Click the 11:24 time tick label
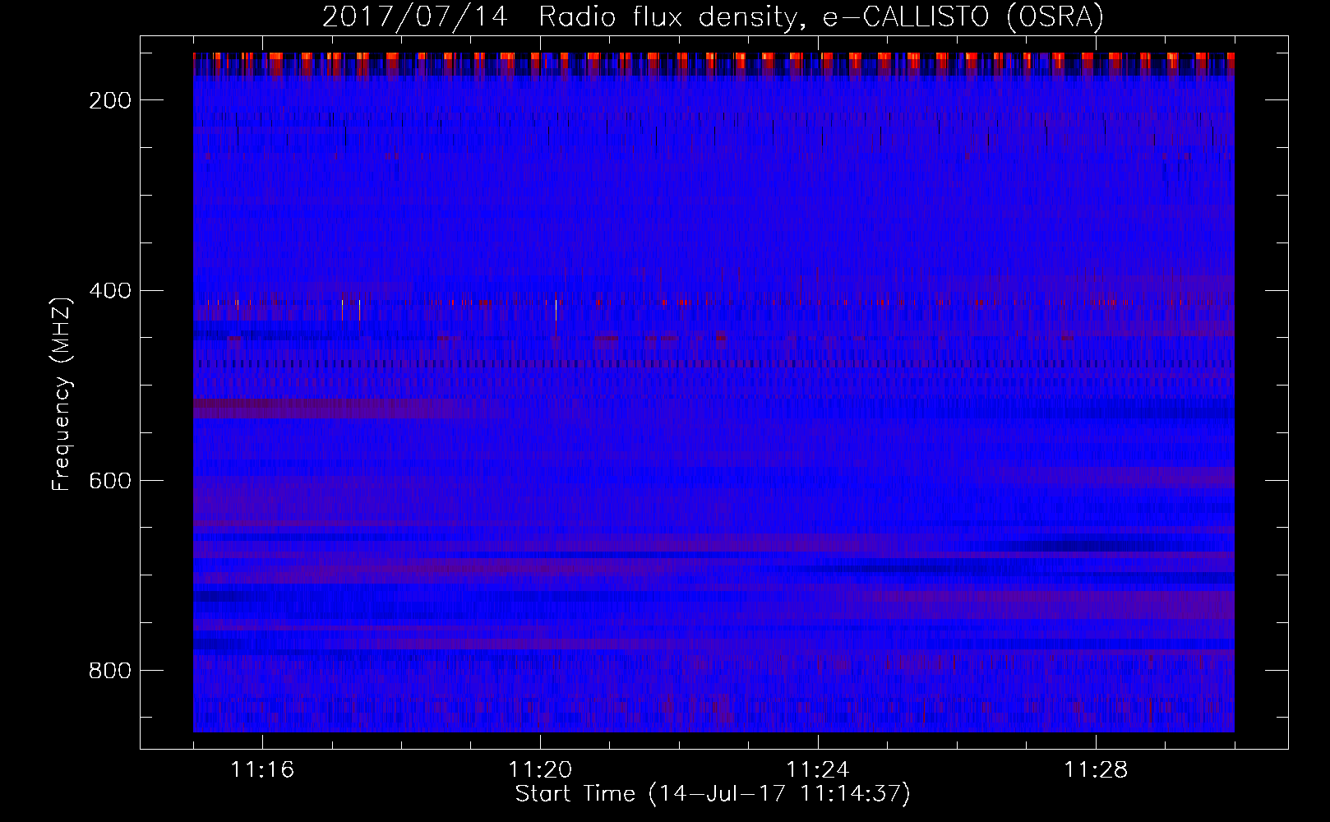Viewport: 1330px width, 822px height. click(819, 770)
